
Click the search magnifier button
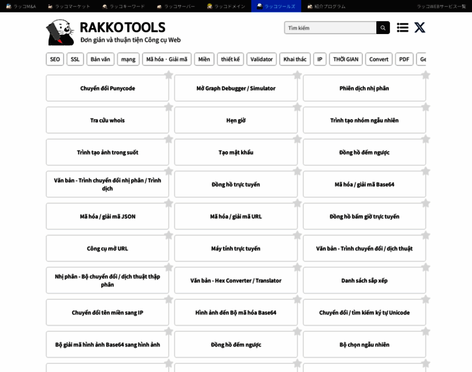(x=383, y=28)
